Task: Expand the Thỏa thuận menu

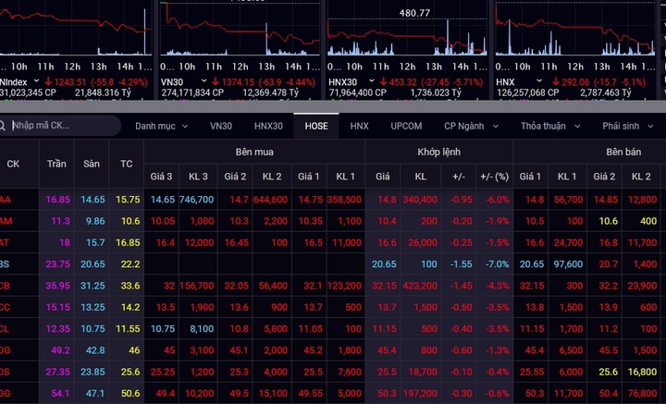Action: tap(549, 126)
